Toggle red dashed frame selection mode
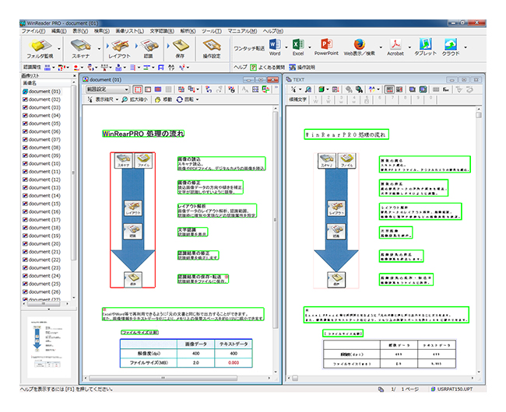The height and width of the screenshot is (412, 506). 138,89
